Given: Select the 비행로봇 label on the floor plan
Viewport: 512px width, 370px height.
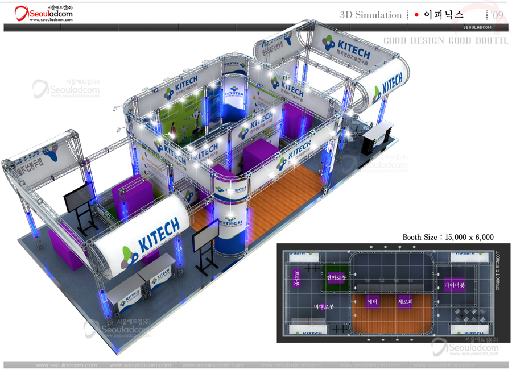Looking at the screenshot, I should coord(324,306).
